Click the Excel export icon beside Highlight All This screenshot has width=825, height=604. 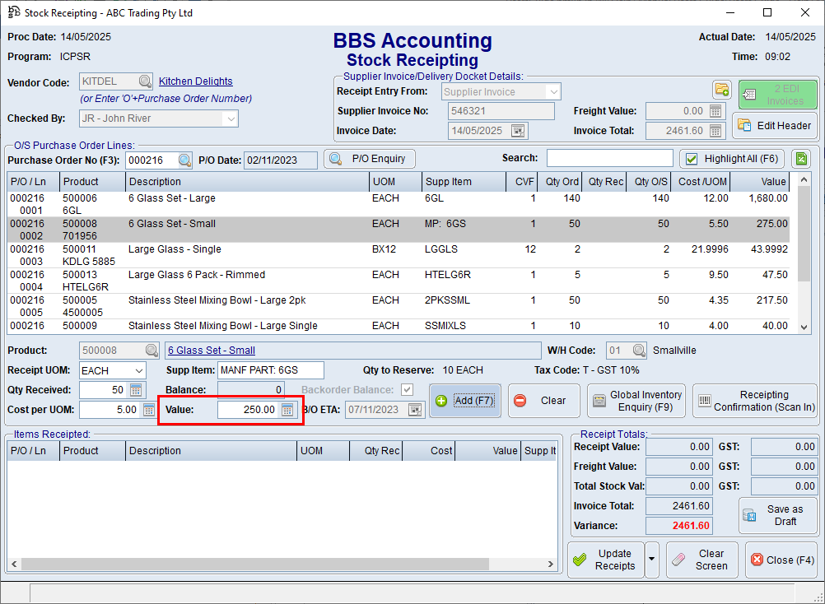point(799,159)
